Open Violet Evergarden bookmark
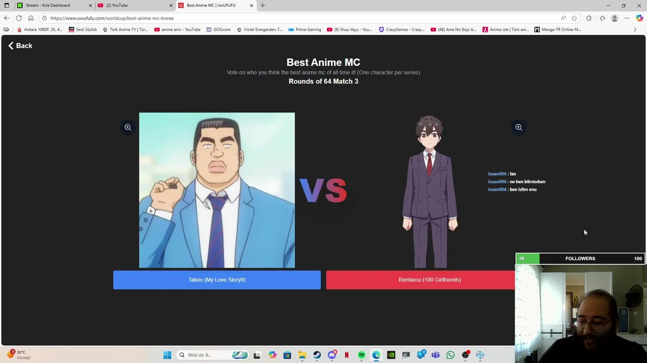The width and height of the screenshot is (647, 363). pyautogui.click(x=259, y=30)
